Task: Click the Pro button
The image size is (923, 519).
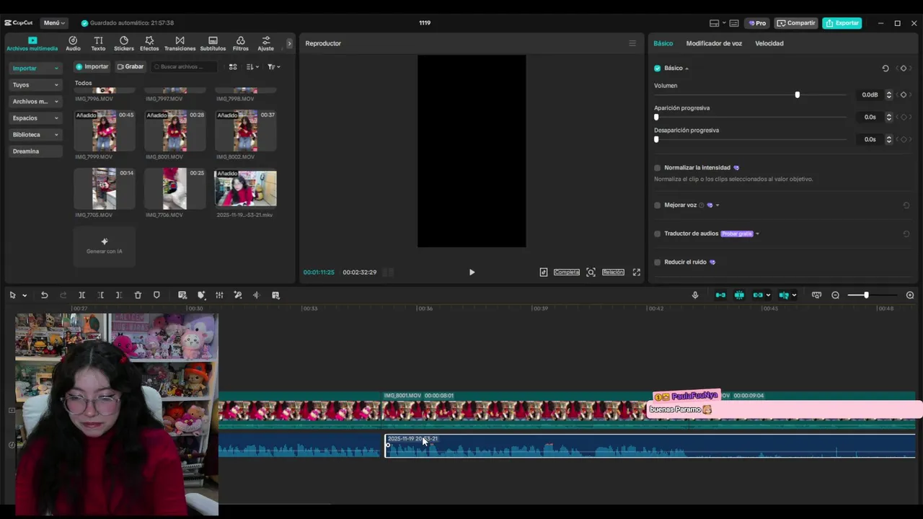Action: pos(757,23)
